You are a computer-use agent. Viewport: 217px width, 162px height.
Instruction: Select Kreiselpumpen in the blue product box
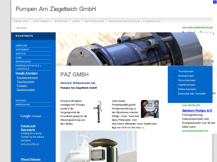click(x=186, y=76)
